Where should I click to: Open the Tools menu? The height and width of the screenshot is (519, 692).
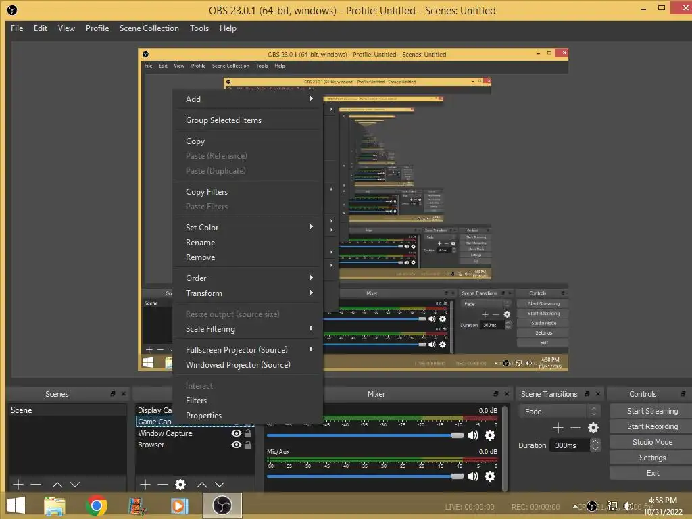click(199, 28)
